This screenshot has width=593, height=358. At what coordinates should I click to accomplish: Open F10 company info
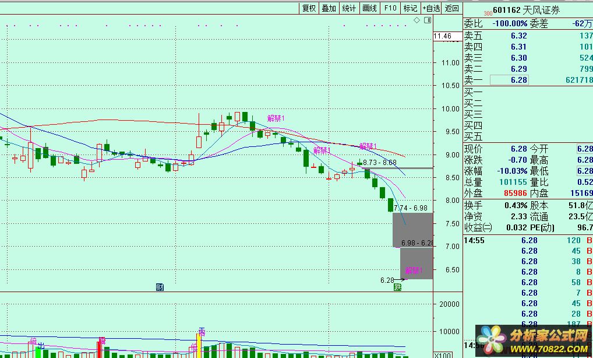tap(390, 8)
